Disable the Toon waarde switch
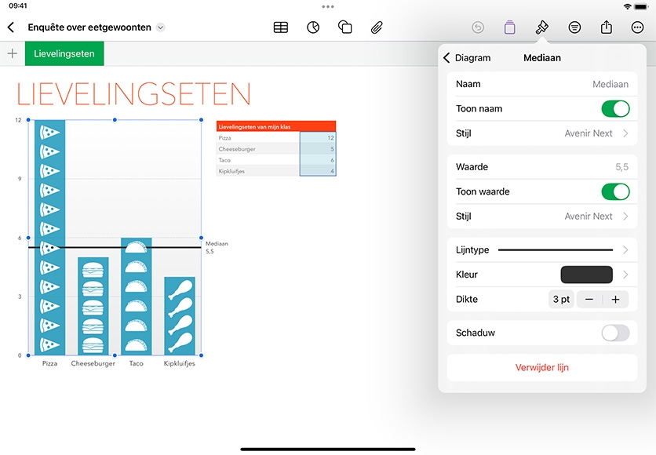 615,192
